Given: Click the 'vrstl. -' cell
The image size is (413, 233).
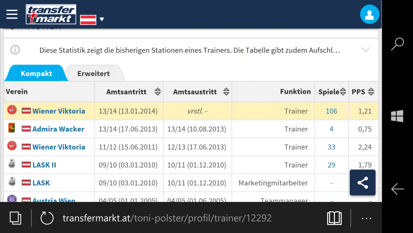Looking at the screenshot, I should [x=197, y=111].
